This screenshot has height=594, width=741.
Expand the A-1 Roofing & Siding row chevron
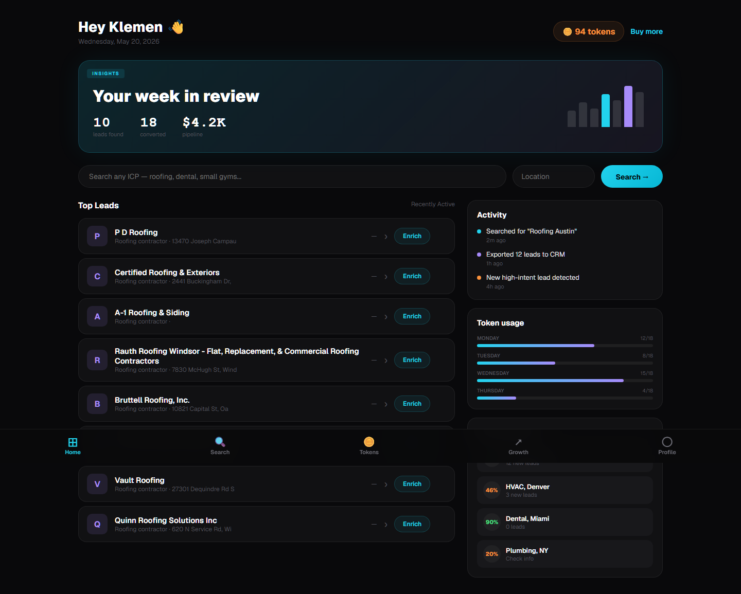pyautogui.click(x=386, y=317)
